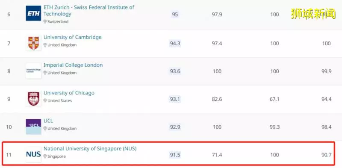Screen dimensions: 342x168
Task: Click the NUS logo
Action: (33, 154)
